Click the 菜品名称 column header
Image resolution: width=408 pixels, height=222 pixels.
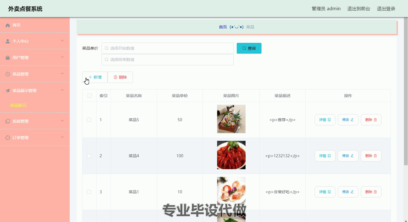coord(134,96)
